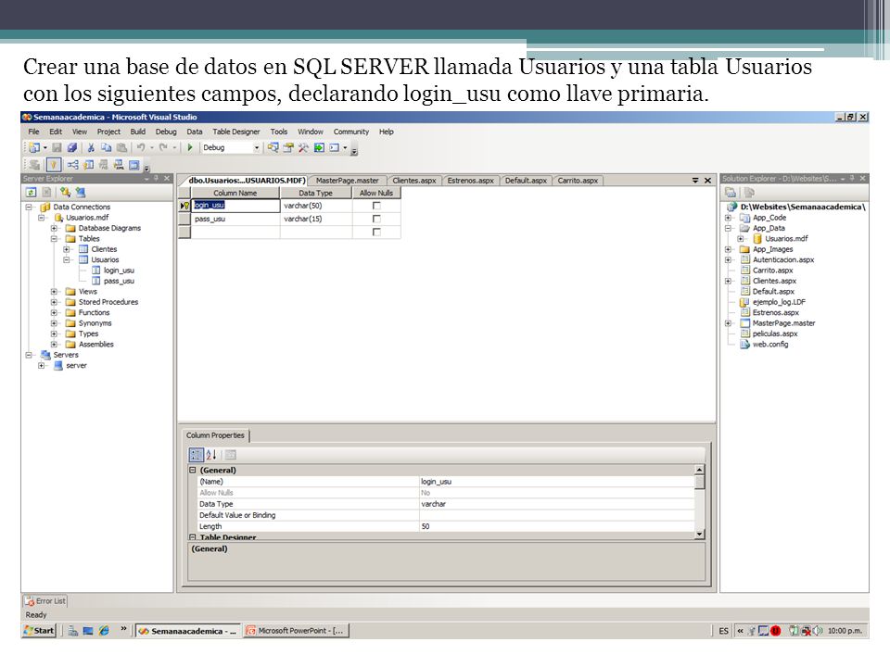This screenshot has width=890, height=667.
Task: Click the Cut scissors toolbar icon
Action: 90,147
